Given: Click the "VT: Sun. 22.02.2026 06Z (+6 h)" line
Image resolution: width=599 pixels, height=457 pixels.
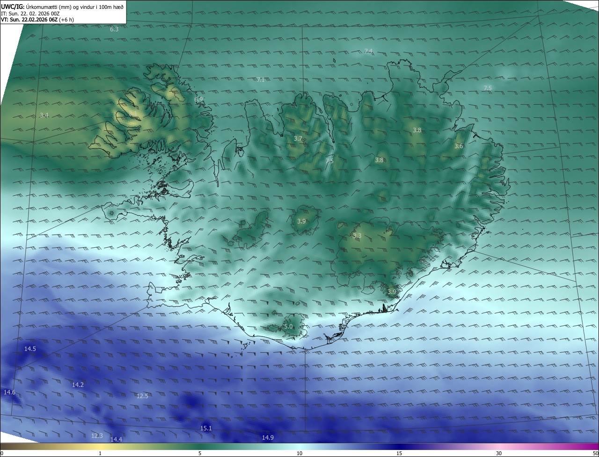Looking at the screenshot, I should [x=37, y=20].
